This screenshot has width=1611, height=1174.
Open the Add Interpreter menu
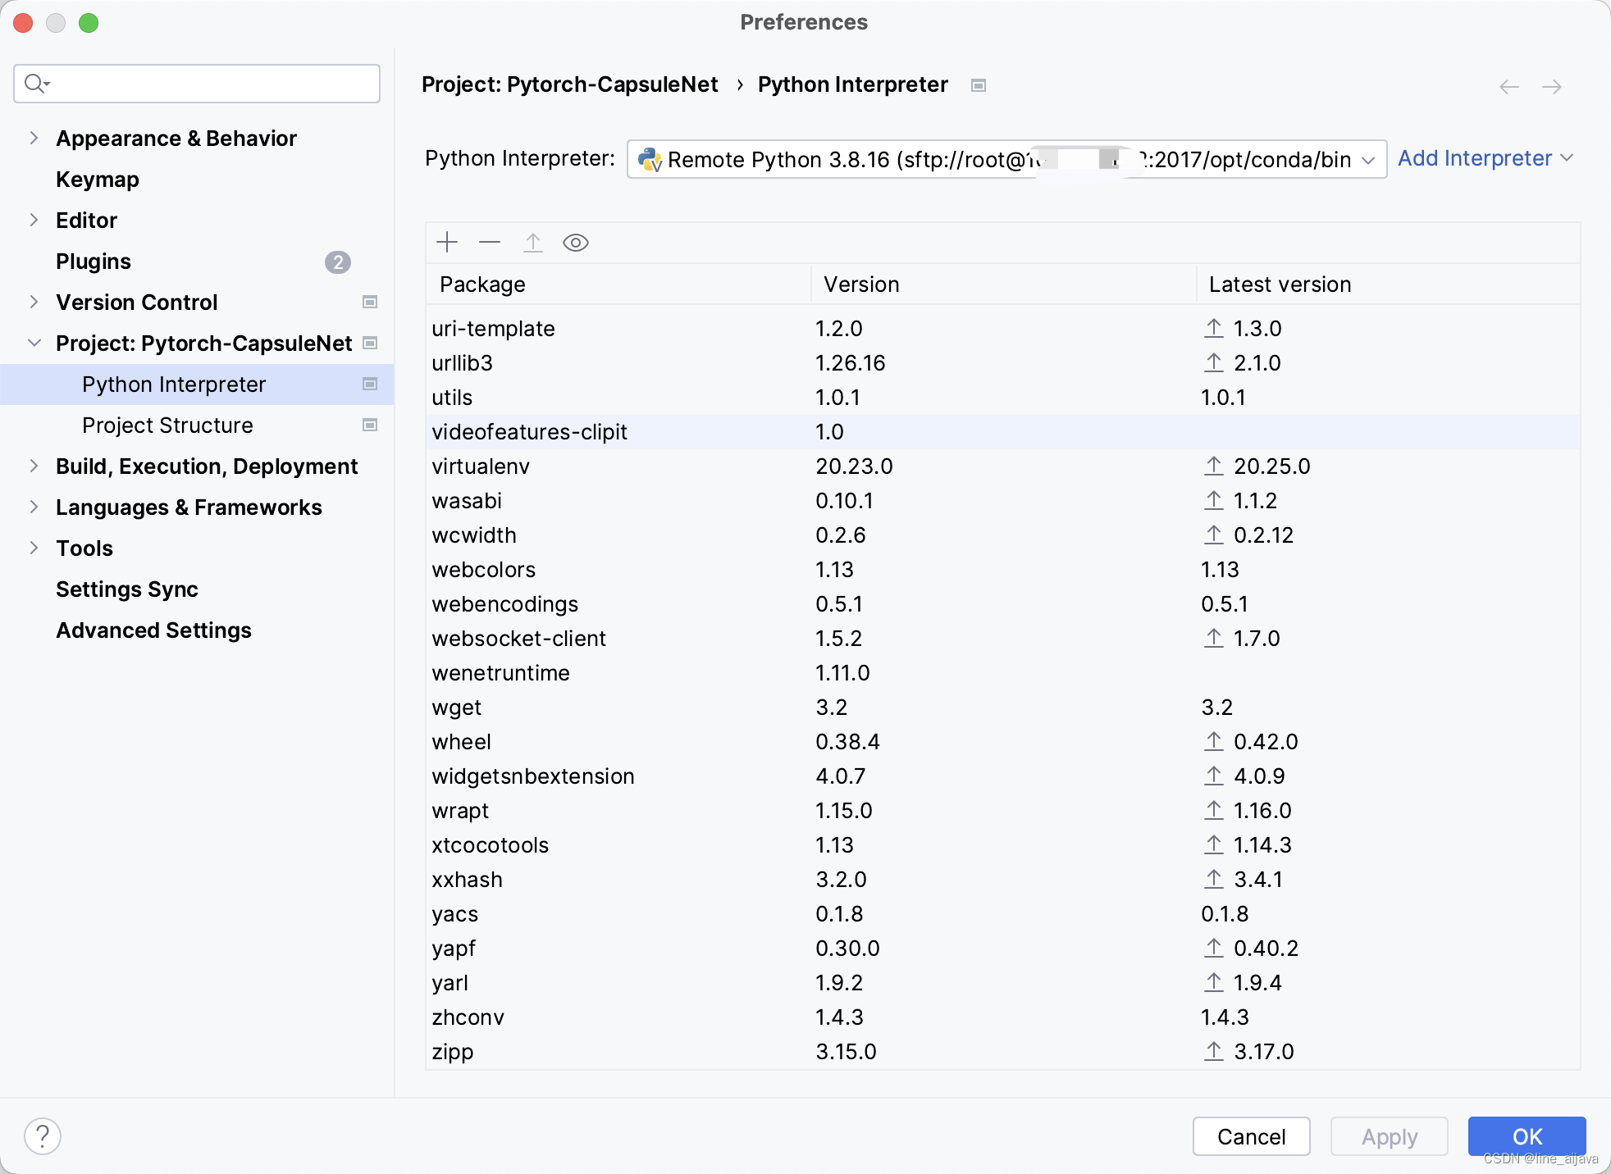click(x=1485, y=158)
